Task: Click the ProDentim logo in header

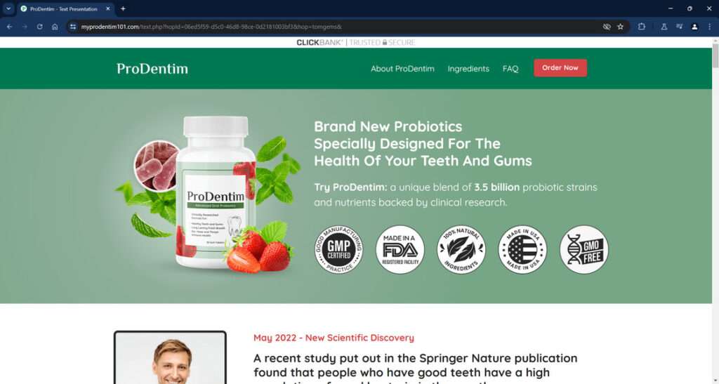Action: coord(152,69)
